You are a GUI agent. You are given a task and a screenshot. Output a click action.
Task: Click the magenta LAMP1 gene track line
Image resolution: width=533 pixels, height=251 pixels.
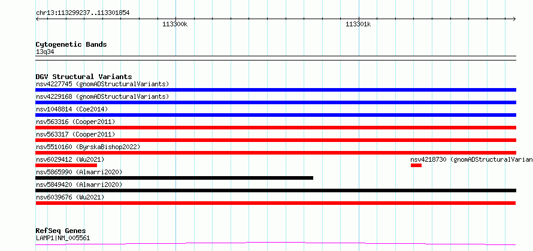(275, 243)
